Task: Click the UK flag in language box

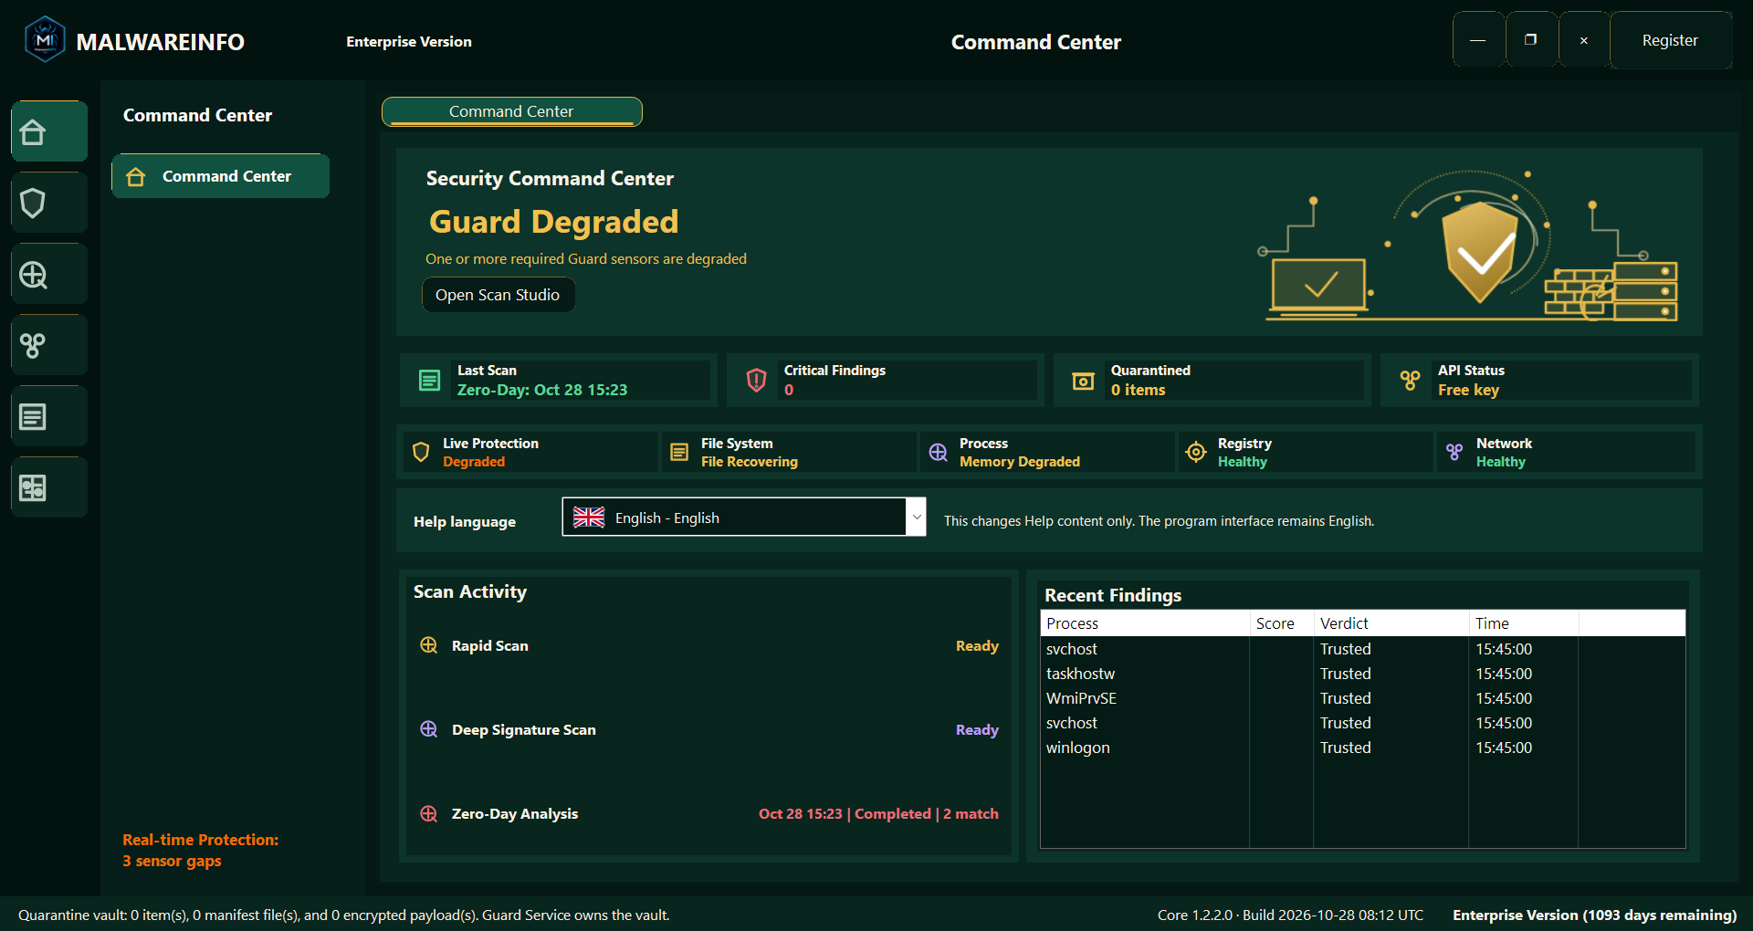Action: click(x=589, y=518)
